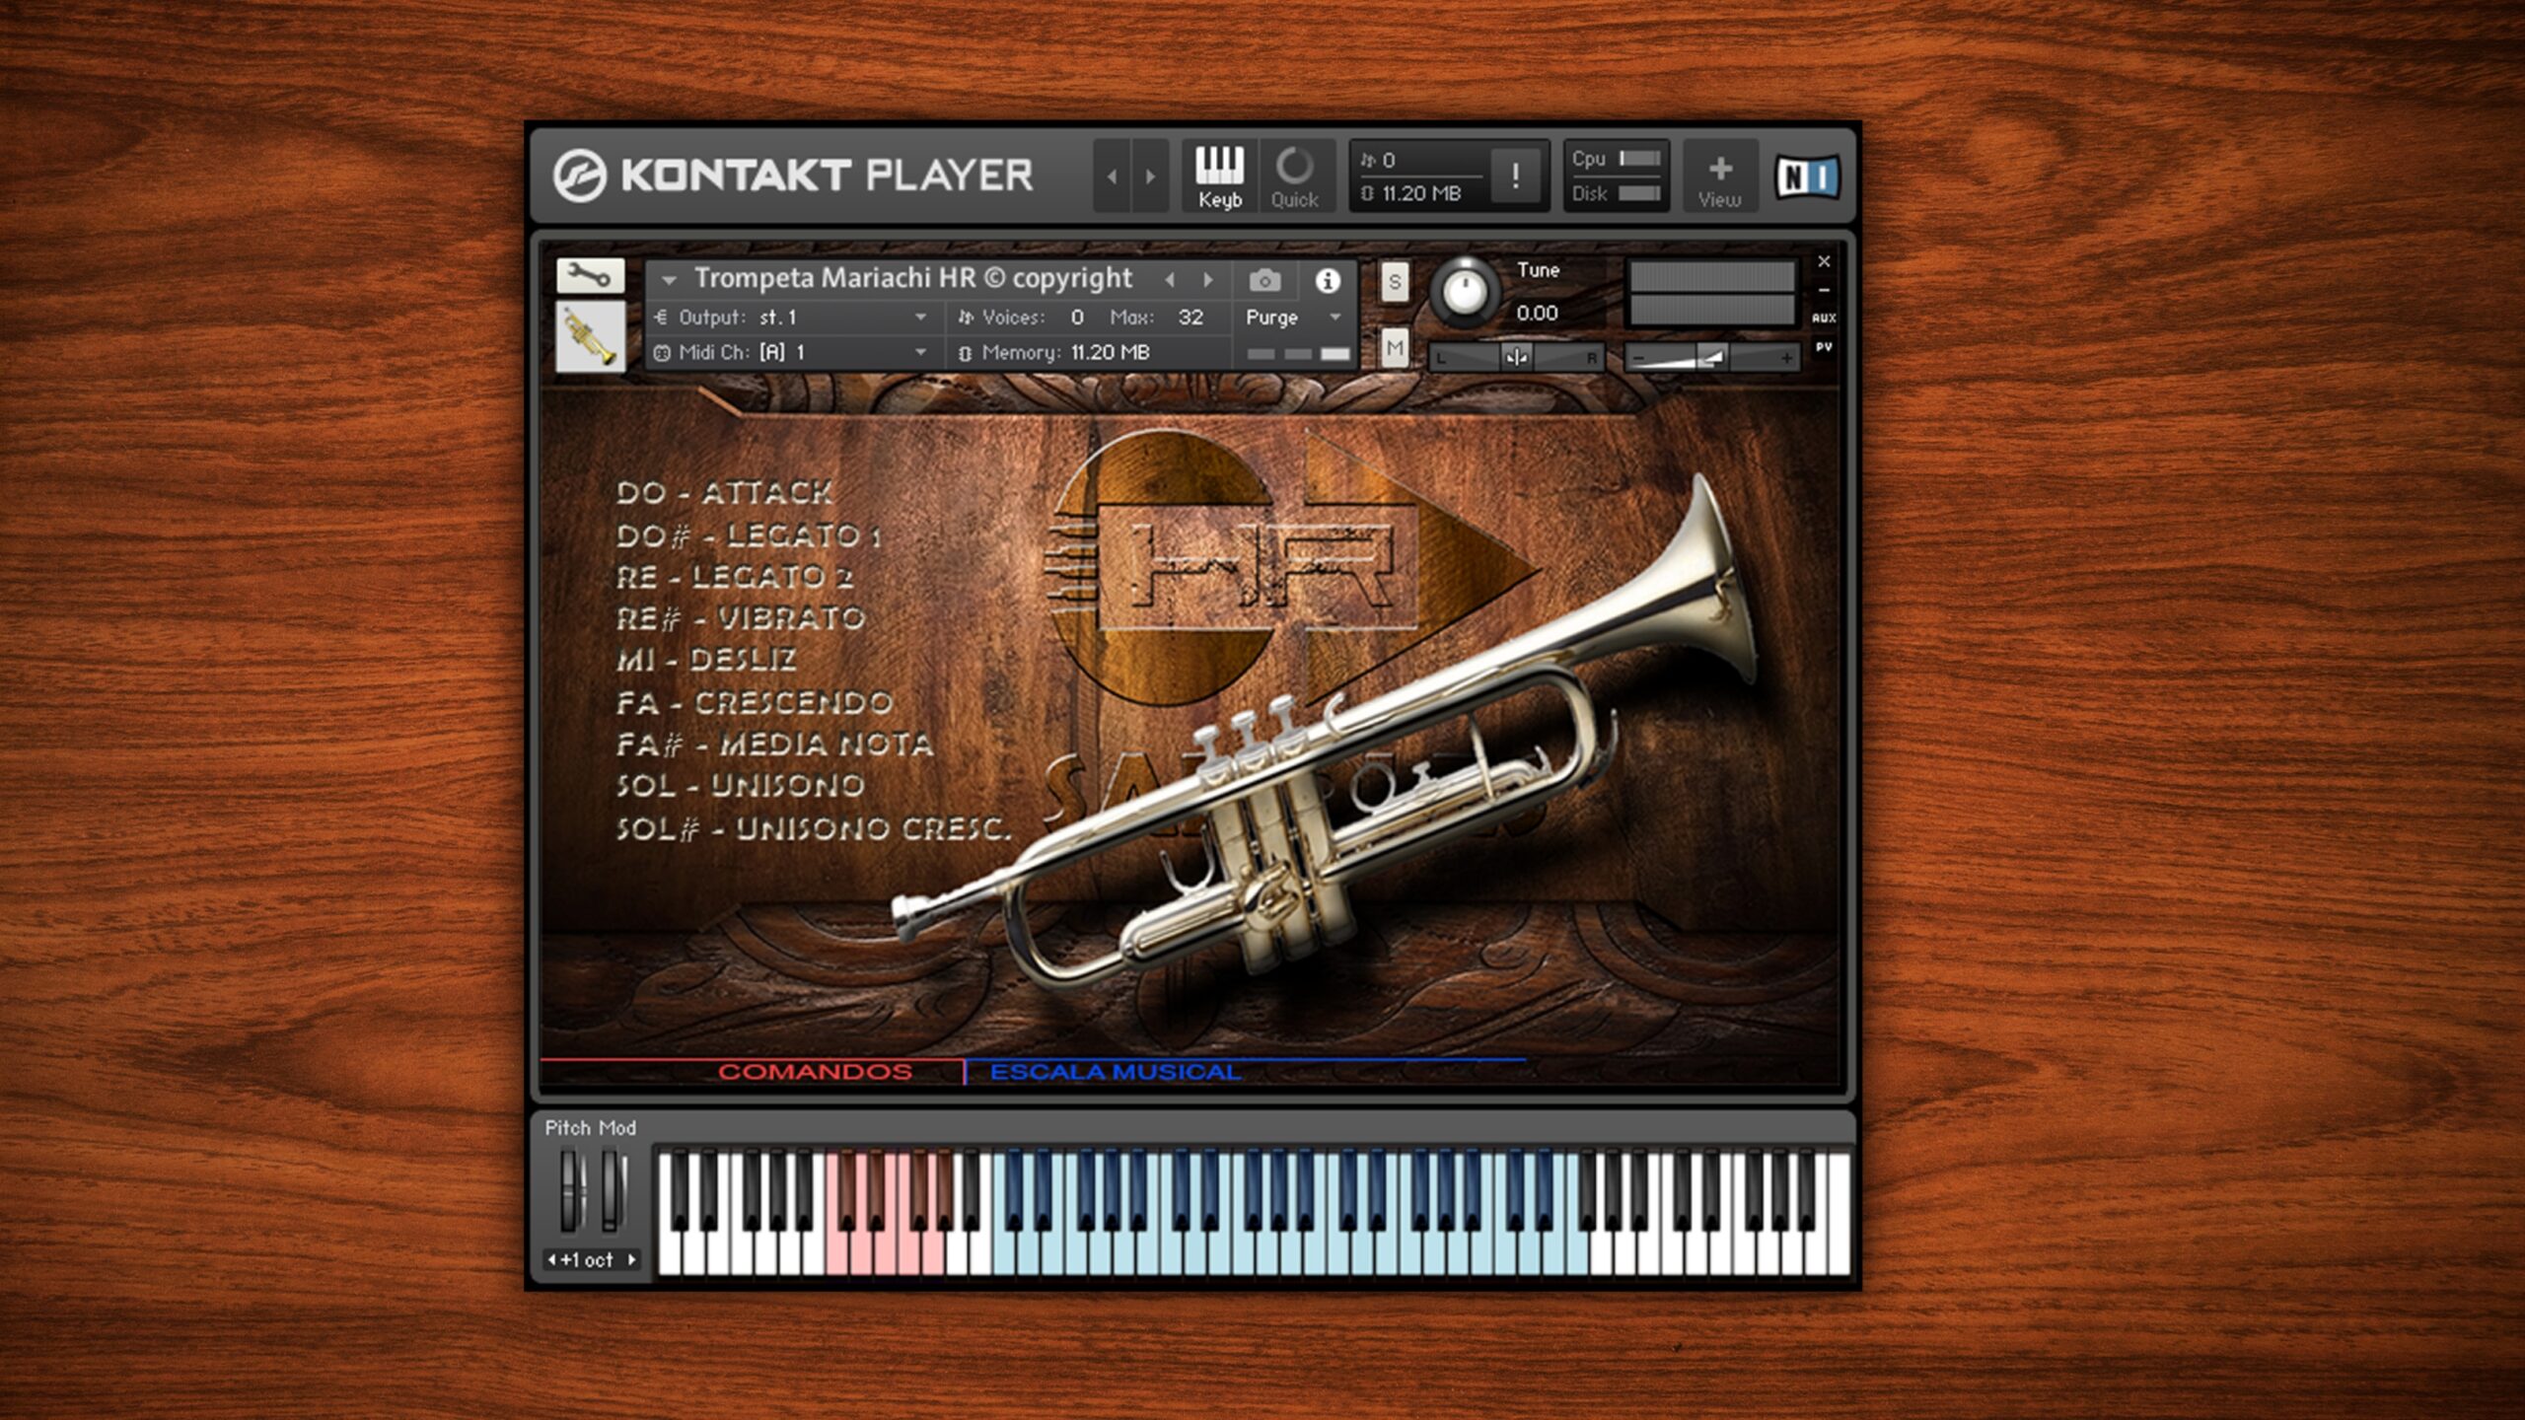Open the View menu plus icon
This screenshot has height=1420, width=2525.
coord(1719,177)
